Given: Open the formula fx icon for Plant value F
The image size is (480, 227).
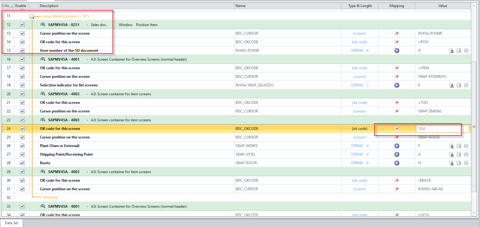Looking at the screenshot, I should pos(451,146).
